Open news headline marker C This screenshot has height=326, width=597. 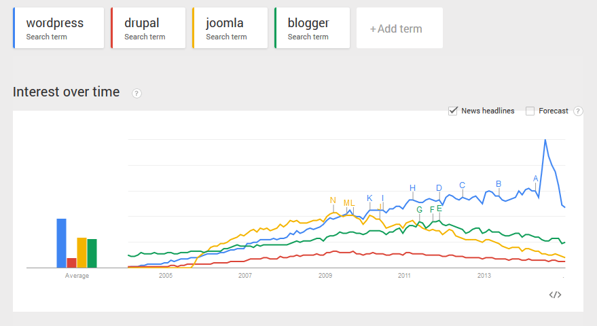(463, 185)
